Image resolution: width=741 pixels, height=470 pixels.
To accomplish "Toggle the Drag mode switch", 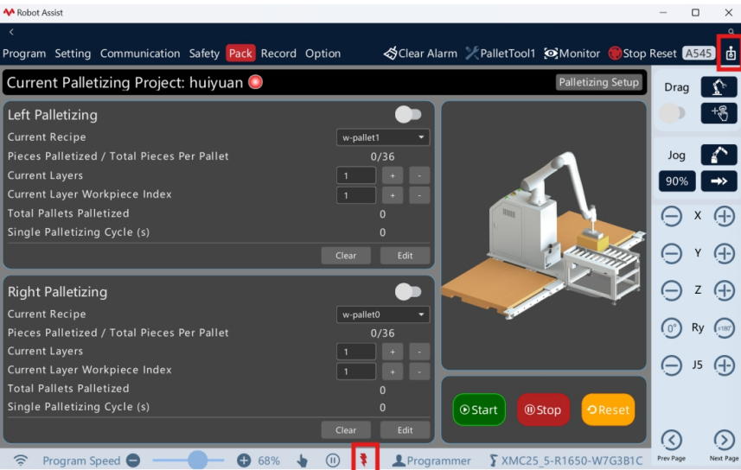I will coord(672,113).
